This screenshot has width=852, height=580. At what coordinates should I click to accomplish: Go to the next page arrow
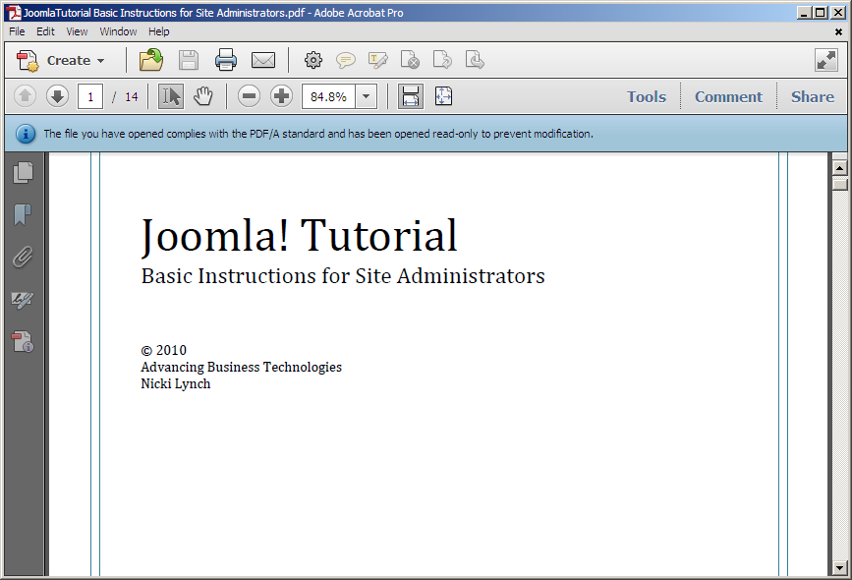coord(57,96)
